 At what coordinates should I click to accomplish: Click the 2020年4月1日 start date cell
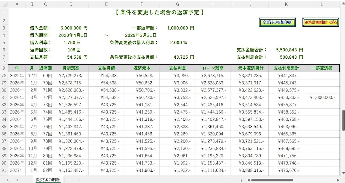(73, 35)
